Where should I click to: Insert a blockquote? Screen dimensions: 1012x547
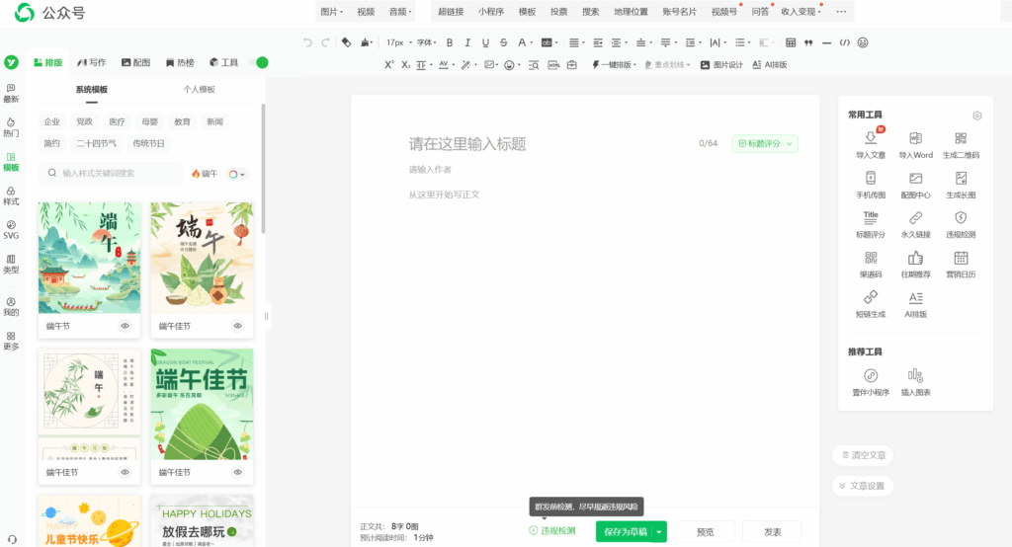point(808,42)
